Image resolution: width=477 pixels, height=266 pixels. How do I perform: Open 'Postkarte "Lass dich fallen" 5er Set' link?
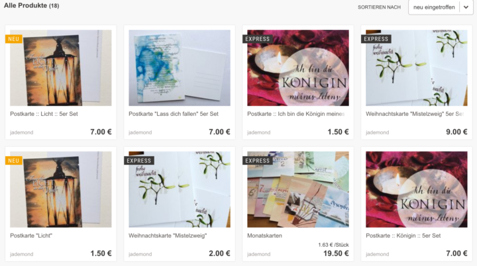174,114
